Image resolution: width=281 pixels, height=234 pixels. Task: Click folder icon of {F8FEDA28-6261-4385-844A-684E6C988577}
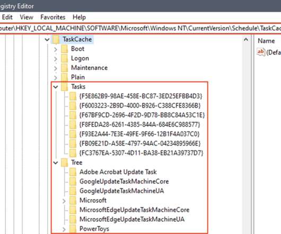(73, 125)
